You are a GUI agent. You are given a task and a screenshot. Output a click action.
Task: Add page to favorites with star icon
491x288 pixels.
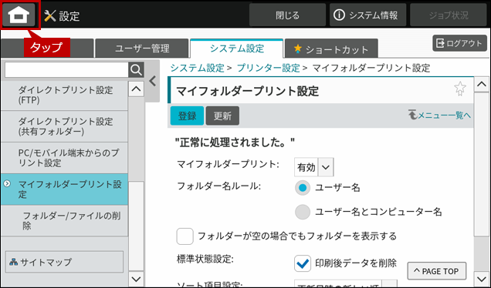(459, 89)
